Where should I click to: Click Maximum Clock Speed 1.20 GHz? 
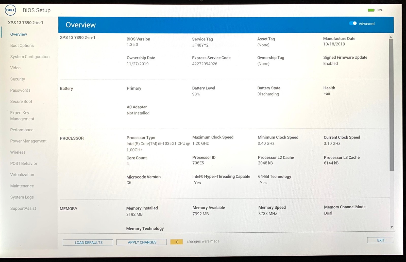click(200, 143)
